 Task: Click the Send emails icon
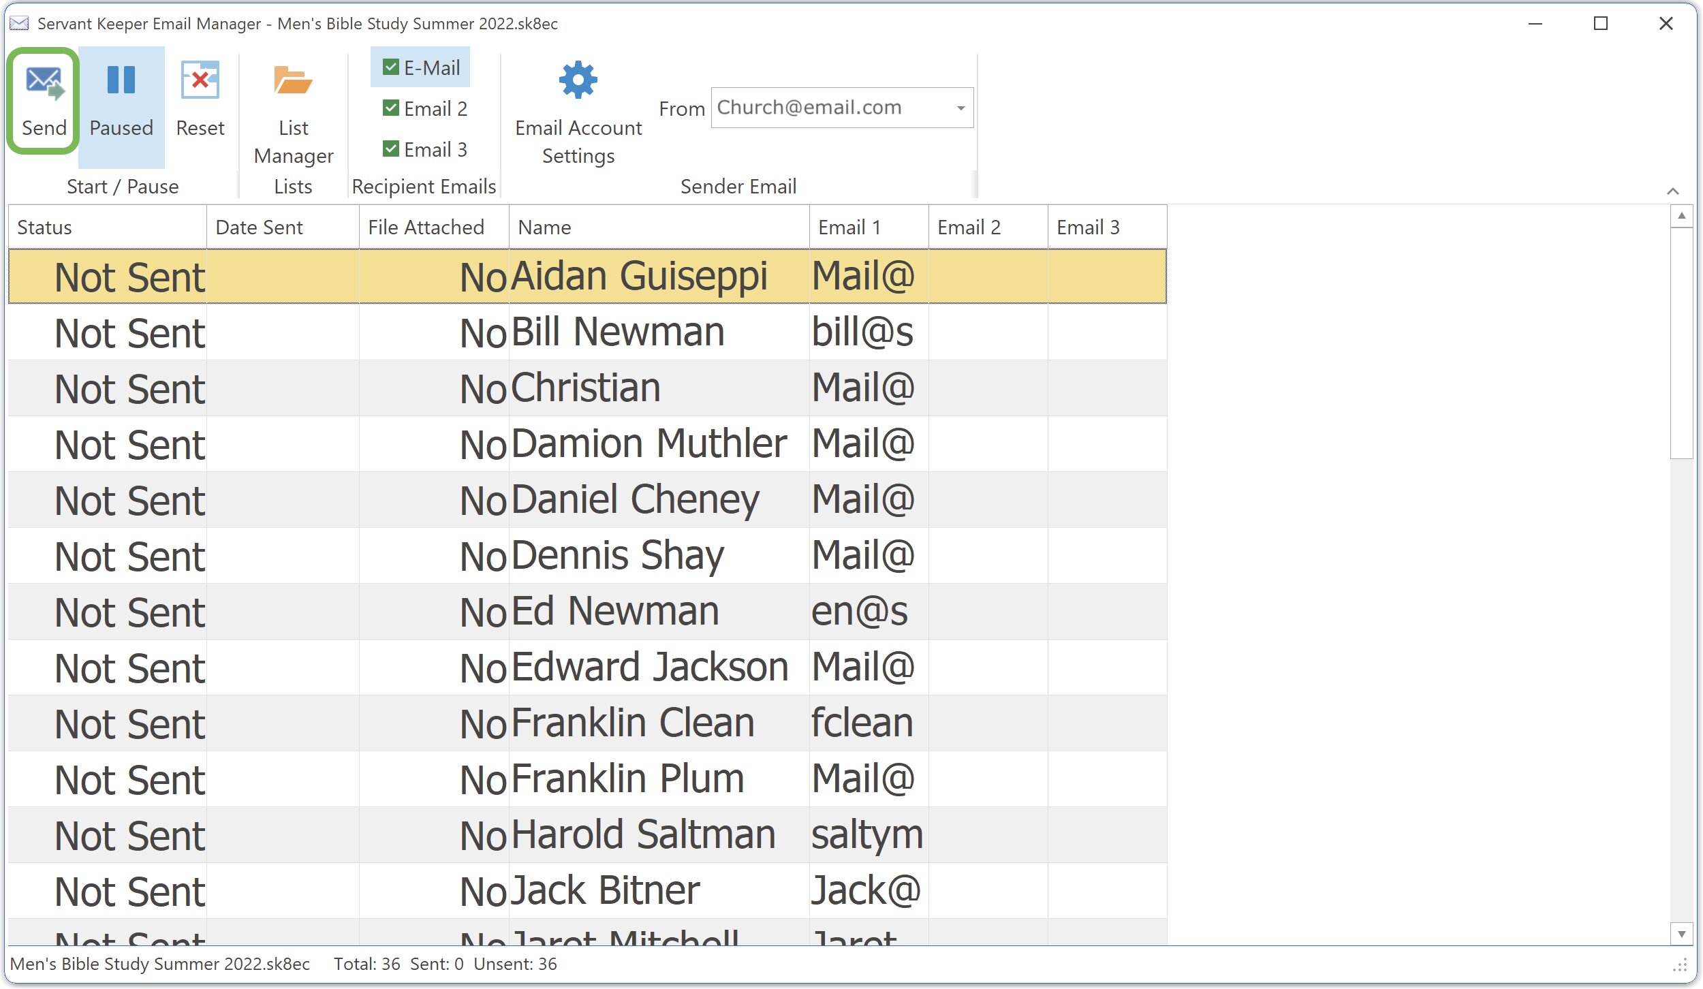[43, 100]
